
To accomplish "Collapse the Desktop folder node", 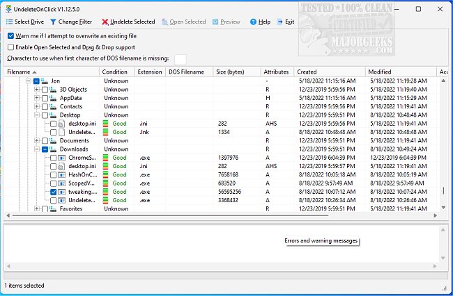I will coord(37,115).
